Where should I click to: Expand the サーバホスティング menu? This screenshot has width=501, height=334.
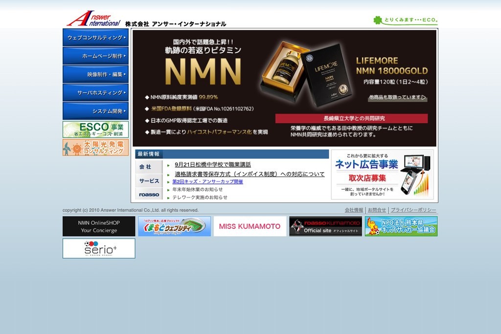click(95, 92)
